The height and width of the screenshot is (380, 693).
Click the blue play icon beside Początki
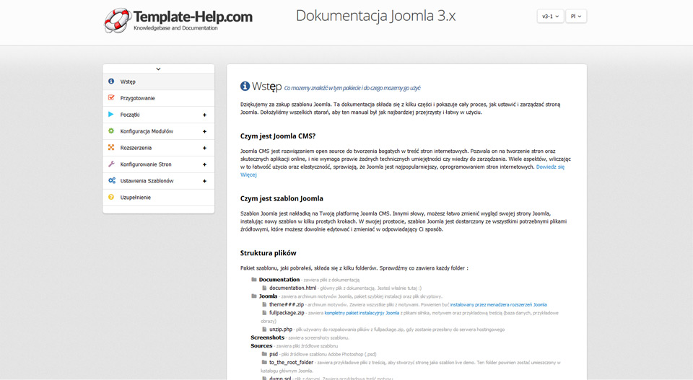coord(111,115)
